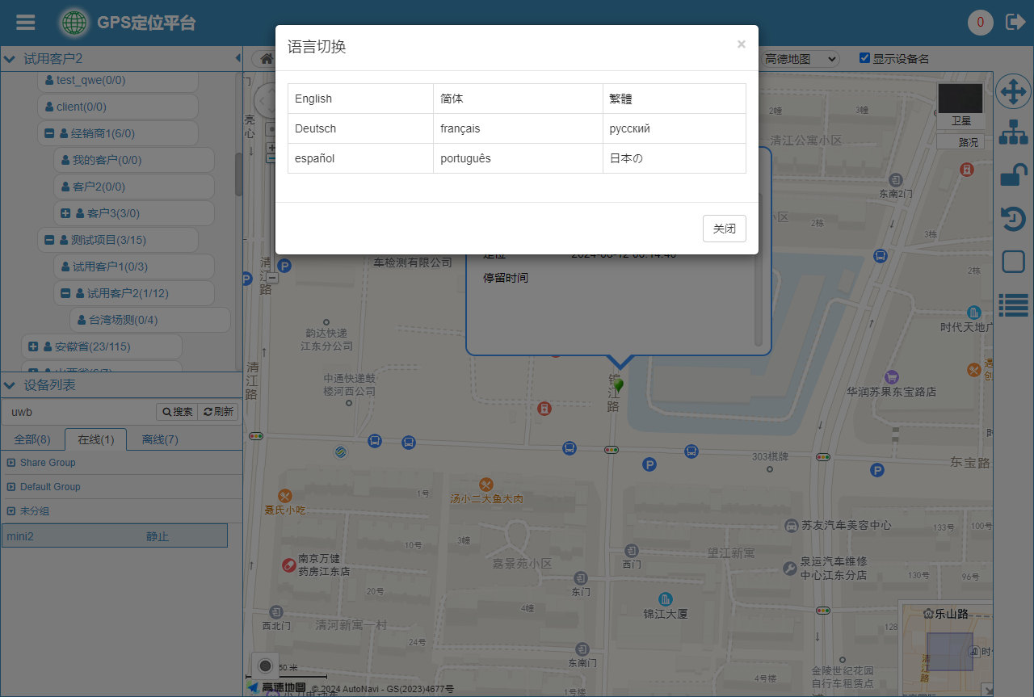Click the device search input field
This screenshot has width=1034, height=697.
click(78, 412)
